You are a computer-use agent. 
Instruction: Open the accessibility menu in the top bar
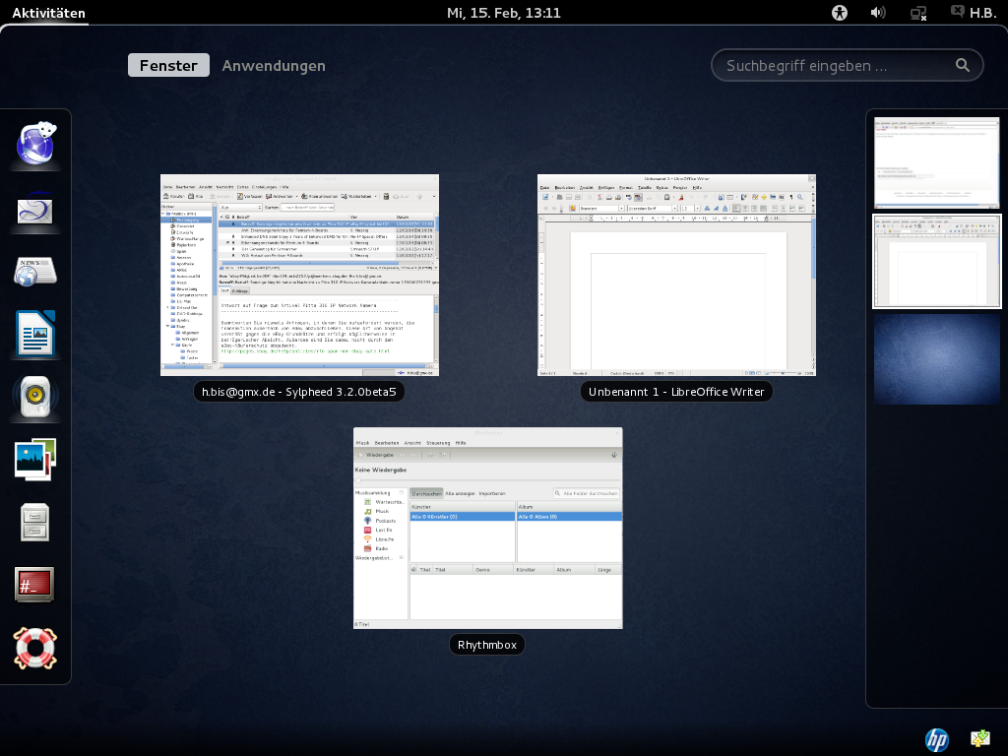pyautogui.click(x=839, y=13)
